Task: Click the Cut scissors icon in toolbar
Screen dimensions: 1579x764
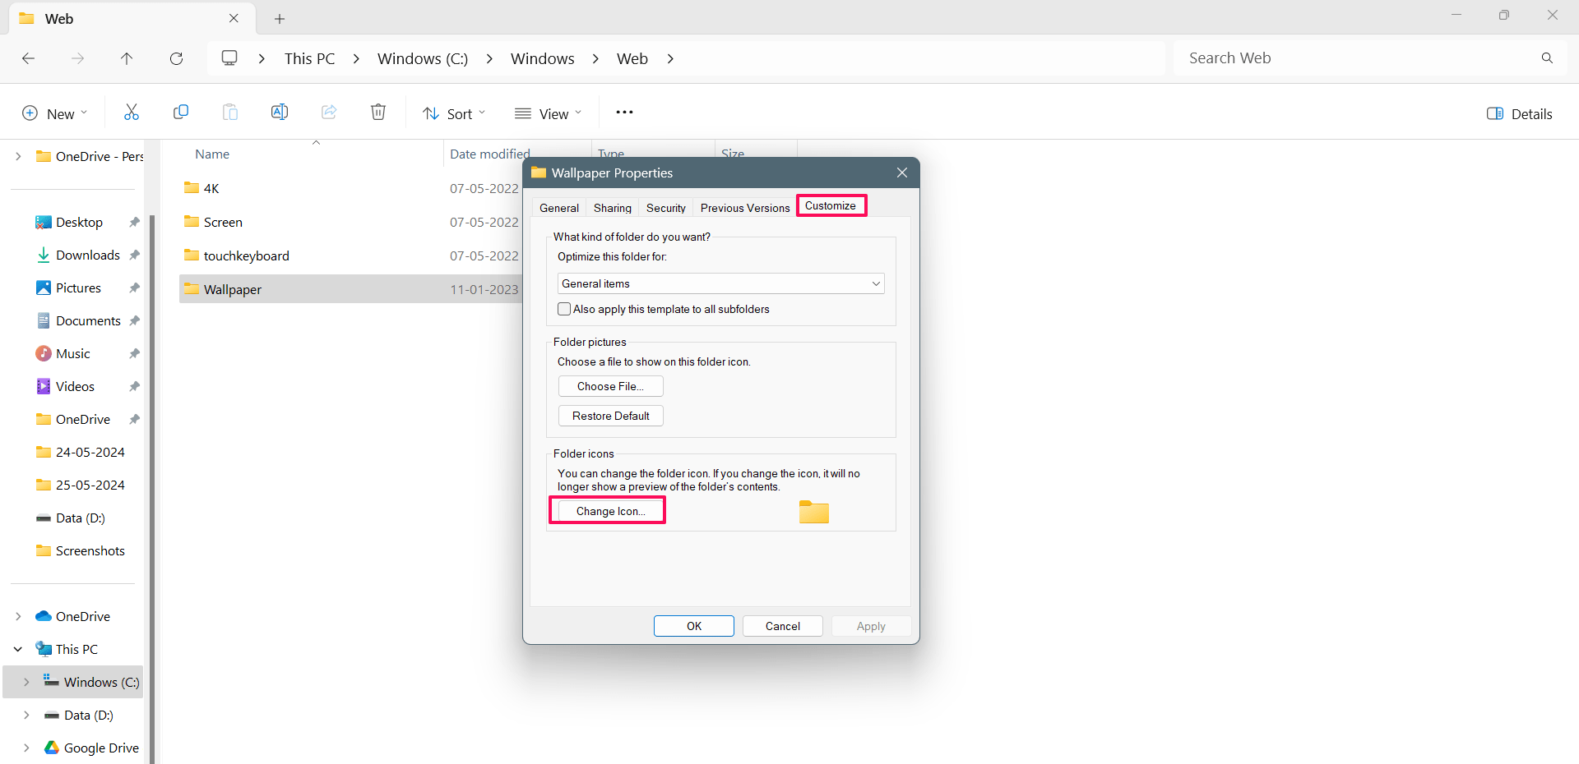Action: (x=132, y=113)
